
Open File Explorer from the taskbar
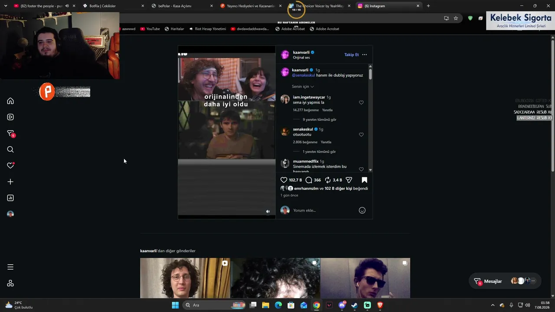[x=266, y=305]
